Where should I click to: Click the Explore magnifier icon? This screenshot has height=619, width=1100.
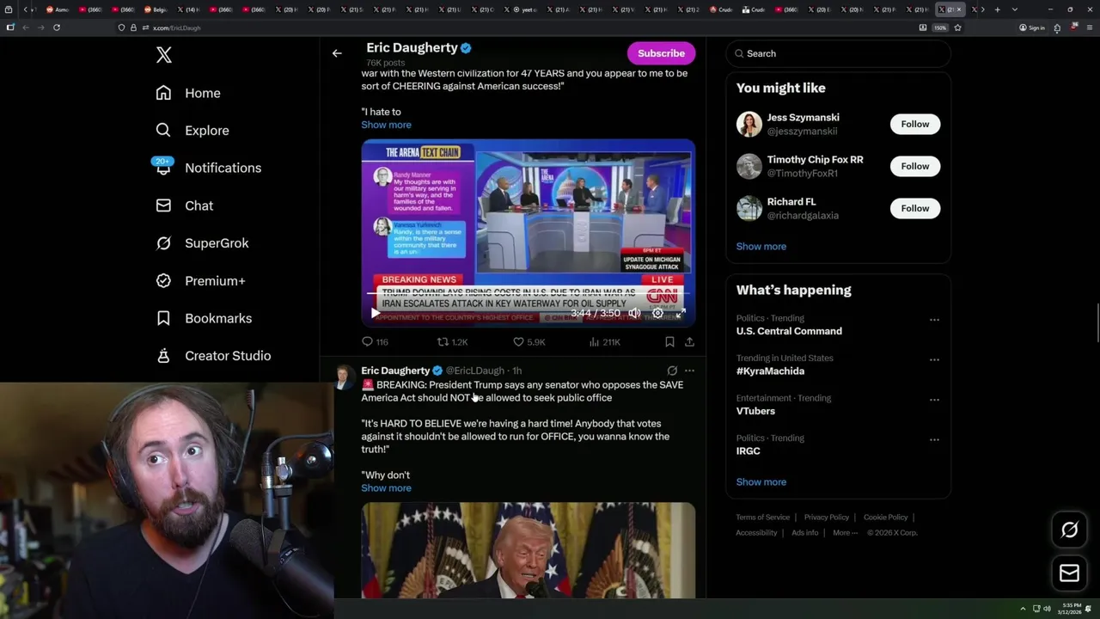tap(163, 131)
